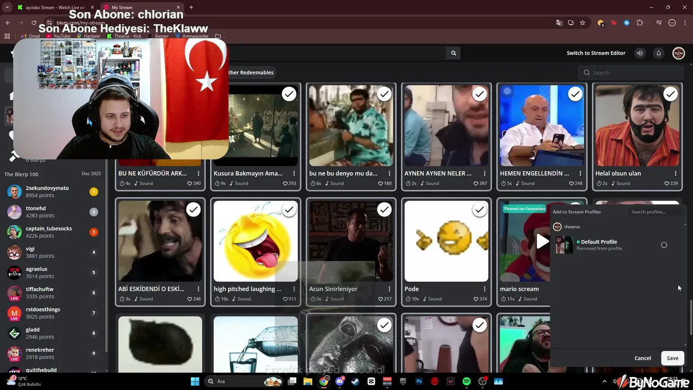Uncheck the ABİ ESKİDENDİ card checkmark
Viewport: 693px width, 390px height.
193,210
